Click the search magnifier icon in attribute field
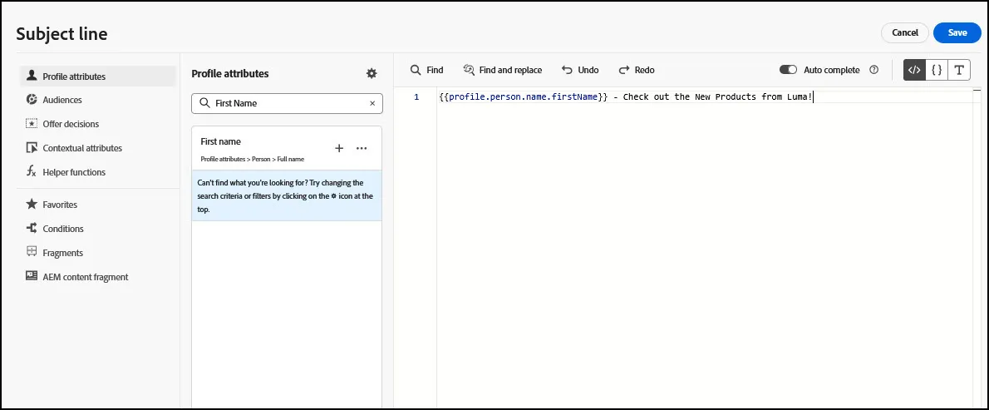 [204, 103]
